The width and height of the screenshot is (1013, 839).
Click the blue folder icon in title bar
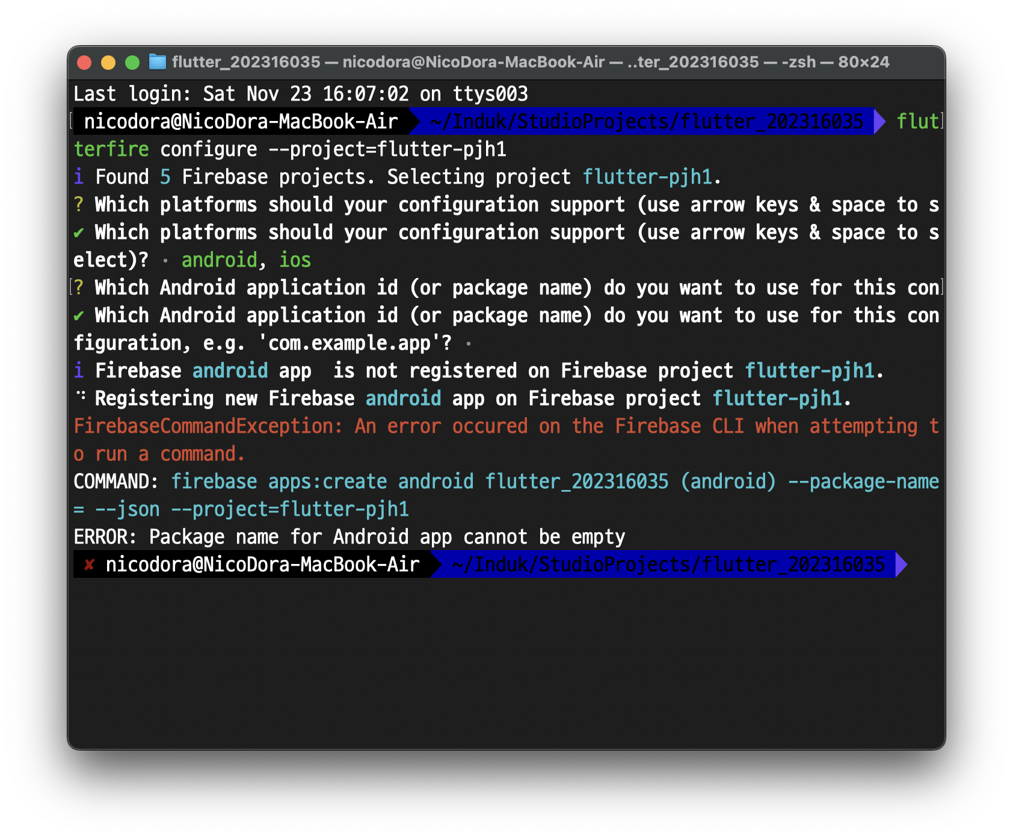click(158, 62)
